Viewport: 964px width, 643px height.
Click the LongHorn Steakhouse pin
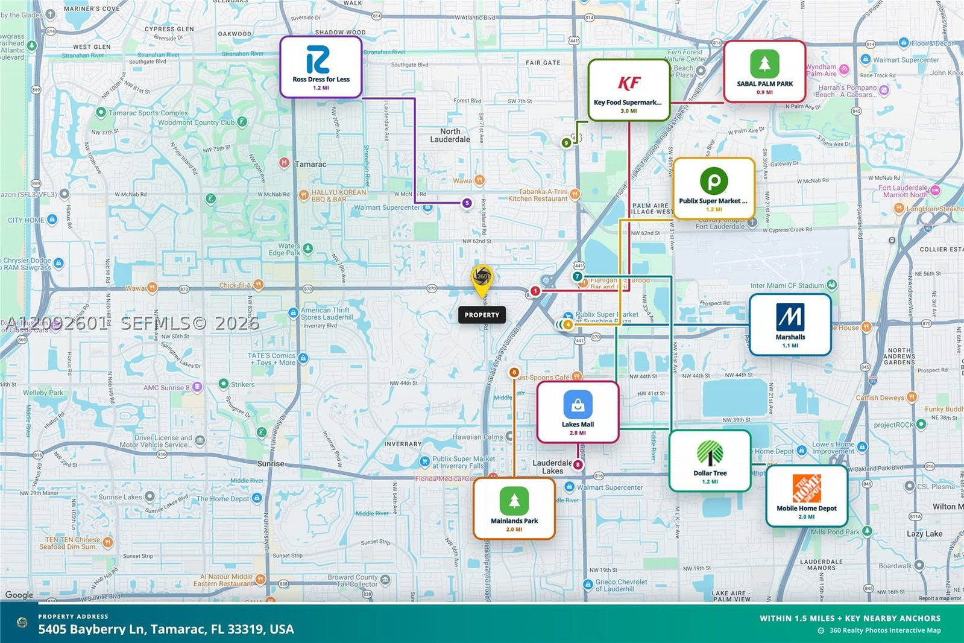pos(899,208)
